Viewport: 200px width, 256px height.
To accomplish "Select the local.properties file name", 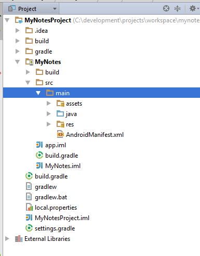I will click(56, 208).
